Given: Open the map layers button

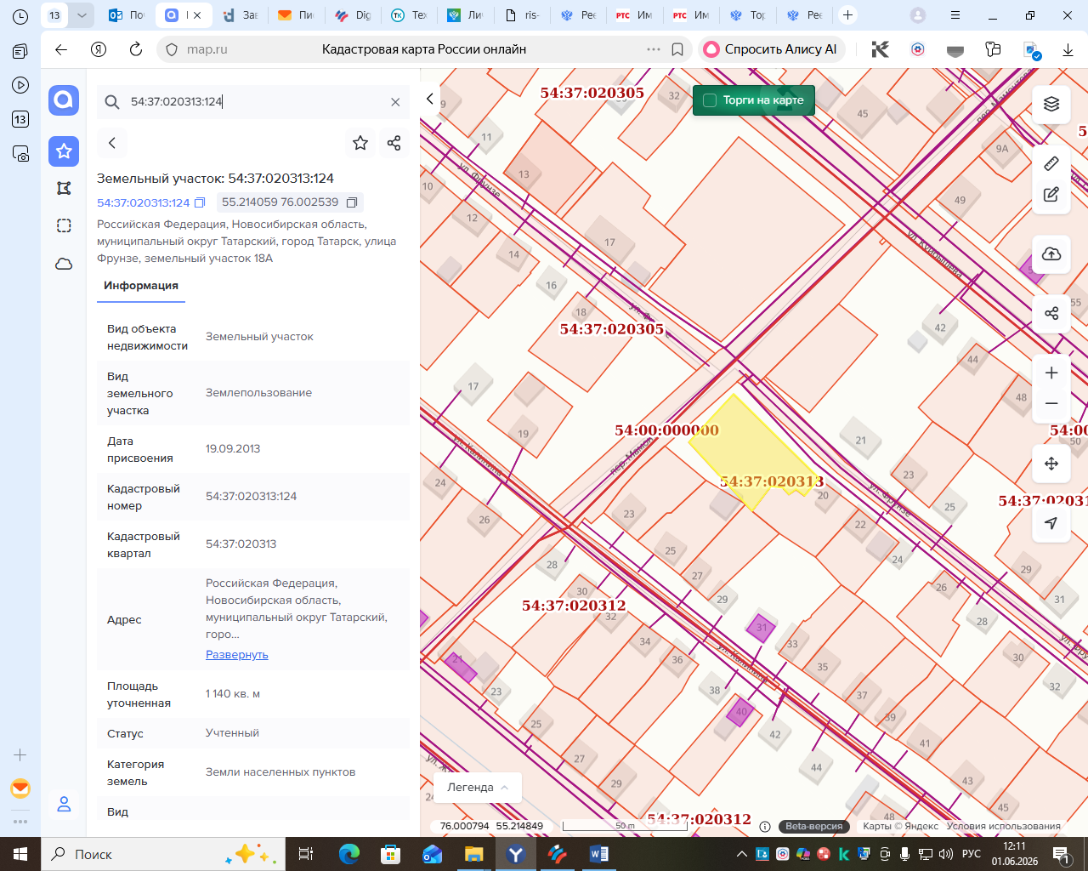Looking at the screenshot, I should pos(1051,104).
